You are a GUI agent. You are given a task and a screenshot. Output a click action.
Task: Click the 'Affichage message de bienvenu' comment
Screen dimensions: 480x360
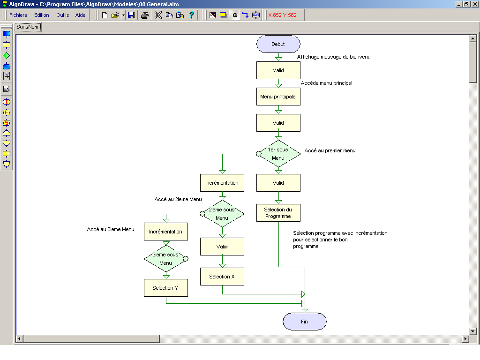pos(334,57)
